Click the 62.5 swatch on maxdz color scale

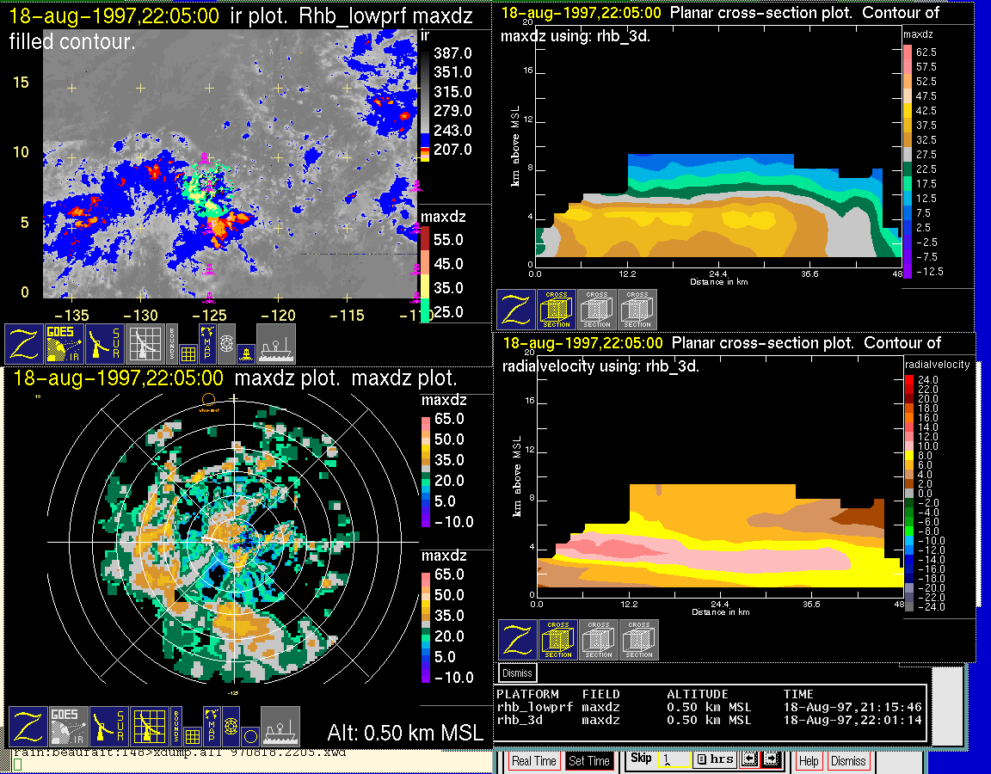pos(907,52)
